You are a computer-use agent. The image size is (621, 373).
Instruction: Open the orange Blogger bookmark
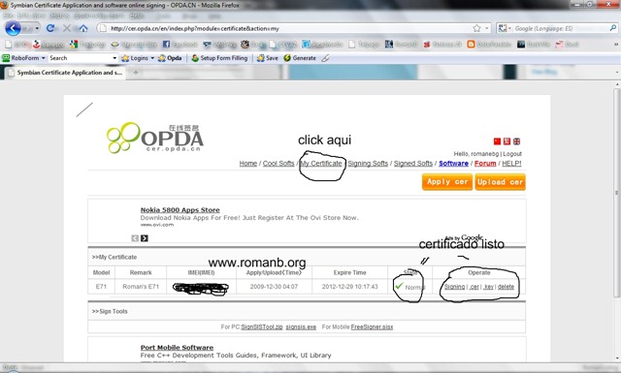[489, 45]
